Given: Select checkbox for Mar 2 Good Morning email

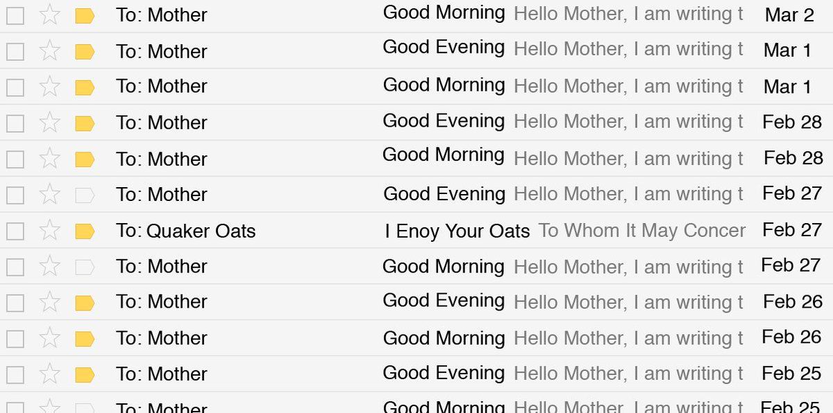Looking at the screenshot, I should [15, 15].
